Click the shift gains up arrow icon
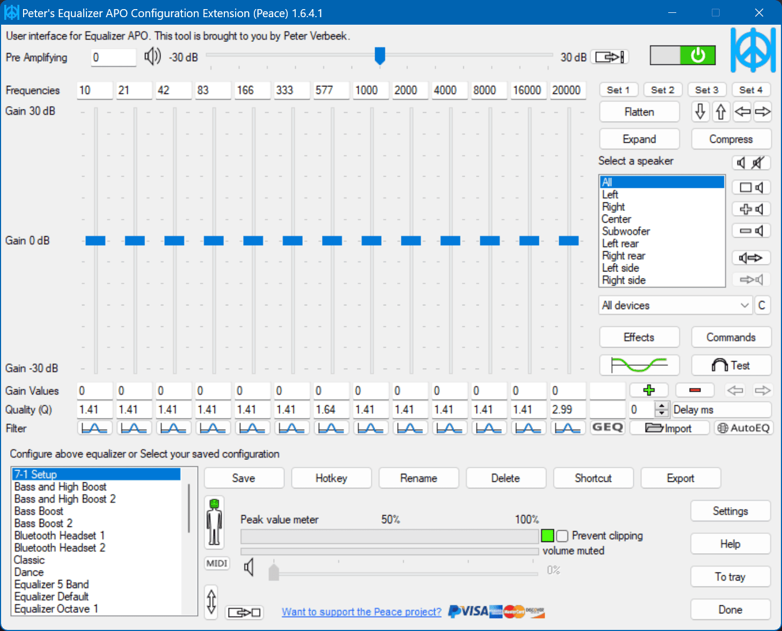 point(720,112)
